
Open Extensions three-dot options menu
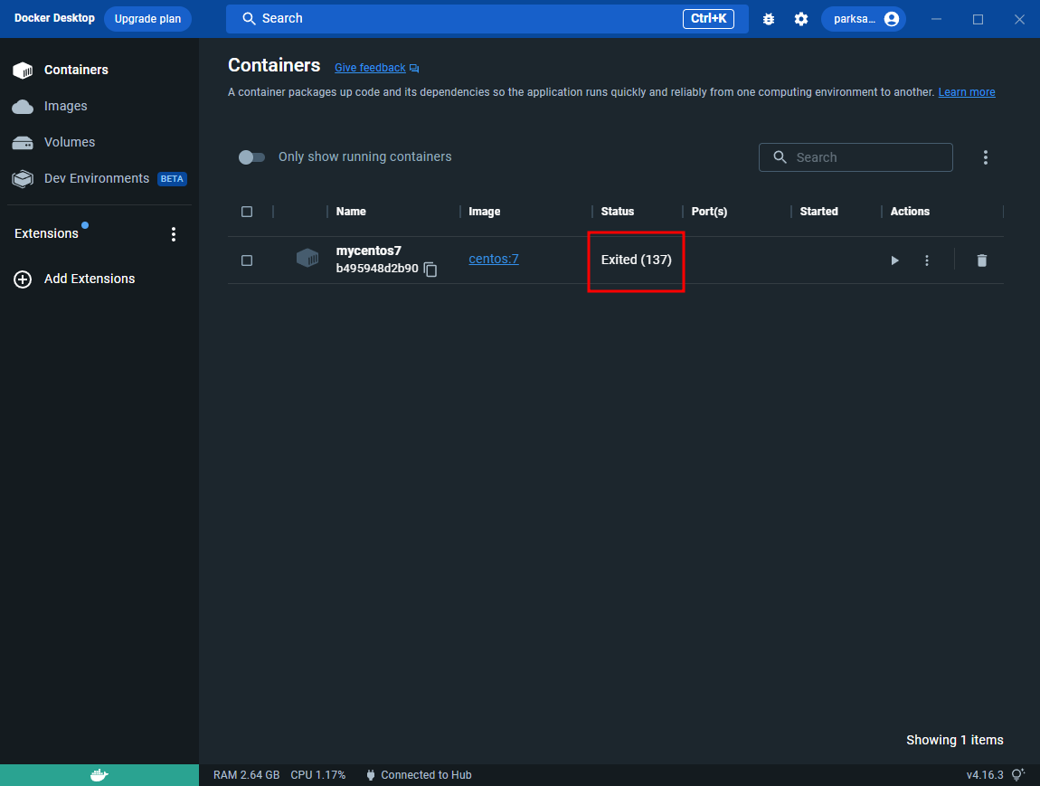[174, 234]
